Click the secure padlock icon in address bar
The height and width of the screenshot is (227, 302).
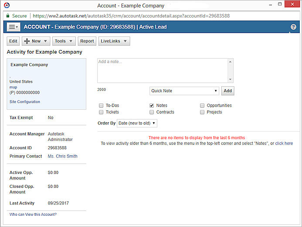(7, 16)
